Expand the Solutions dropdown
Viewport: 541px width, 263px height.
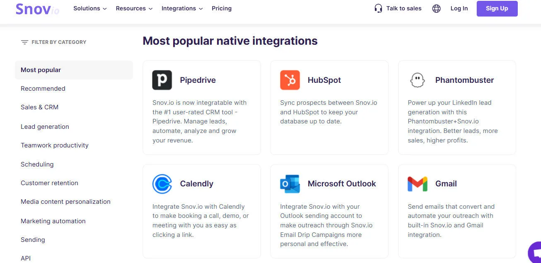click(89, 8)
